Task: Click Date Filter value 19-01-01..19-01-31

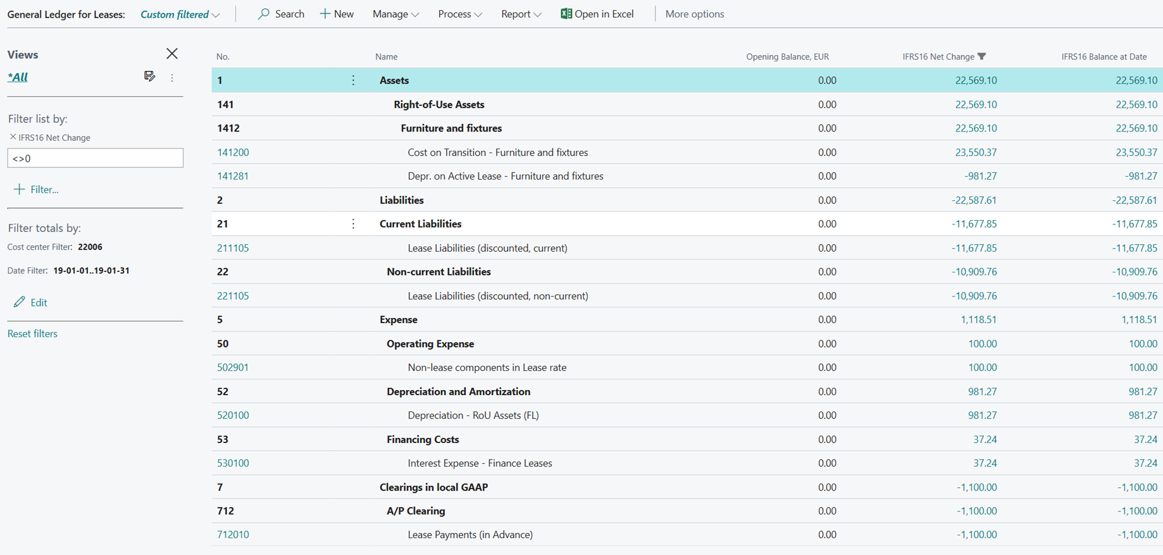Action: click(91, 271)
